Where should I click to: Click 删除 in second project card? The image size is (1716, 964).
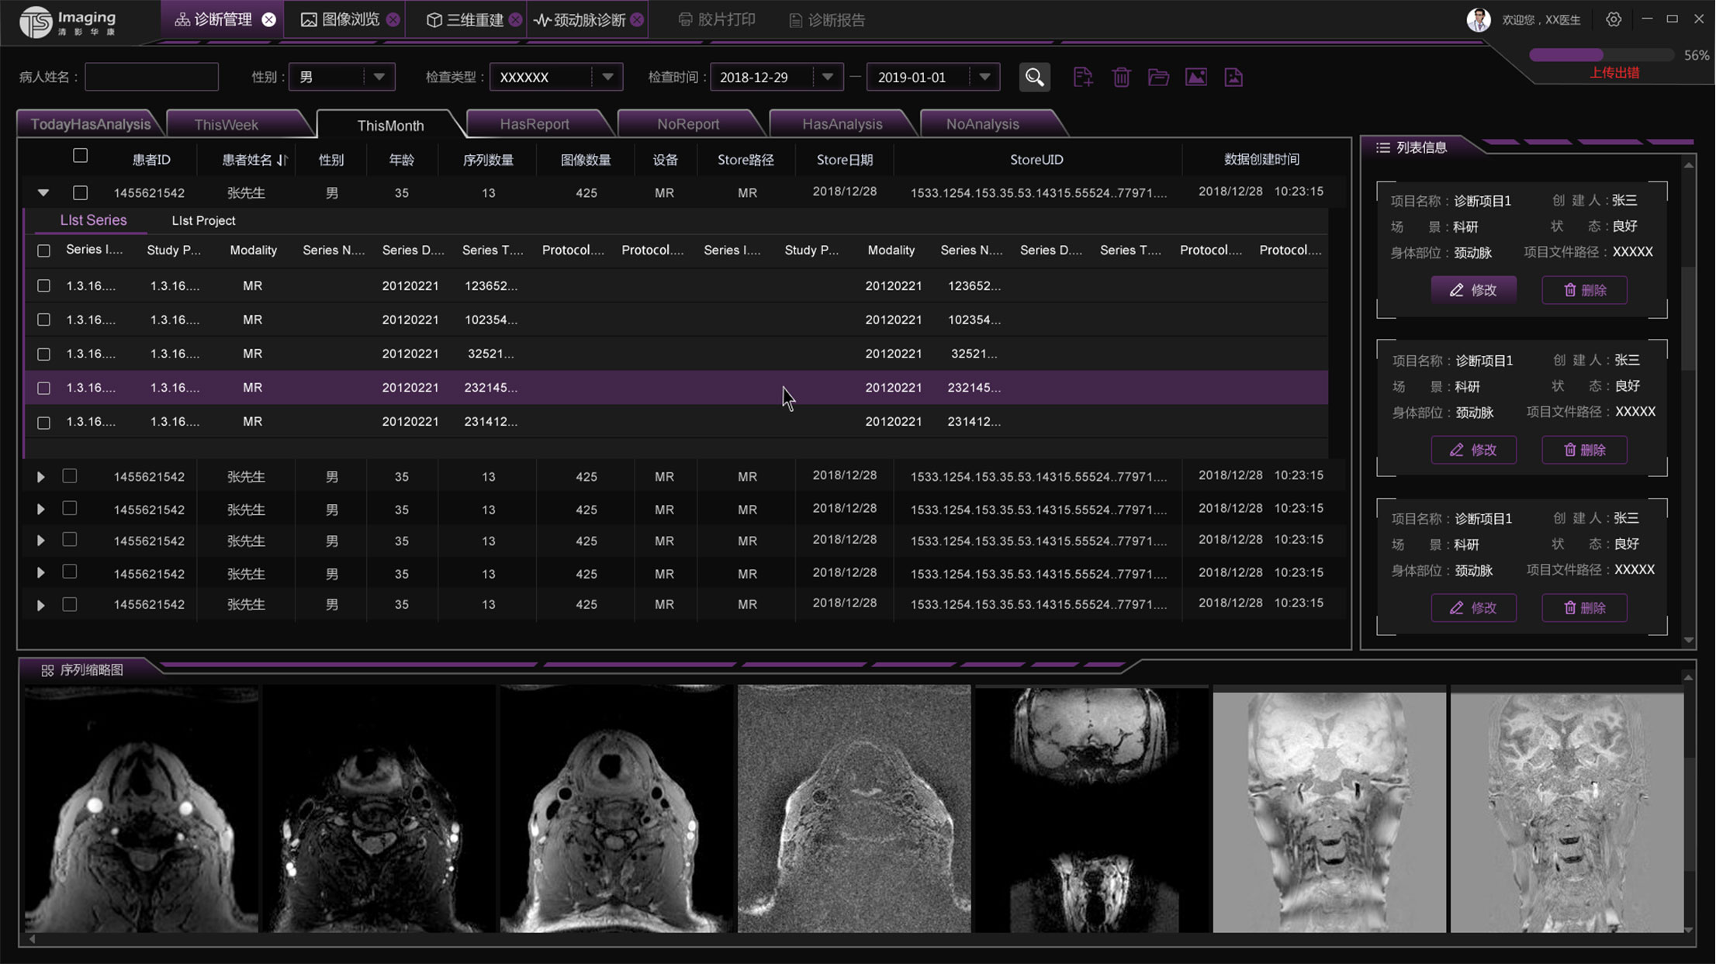[1583, 450]
